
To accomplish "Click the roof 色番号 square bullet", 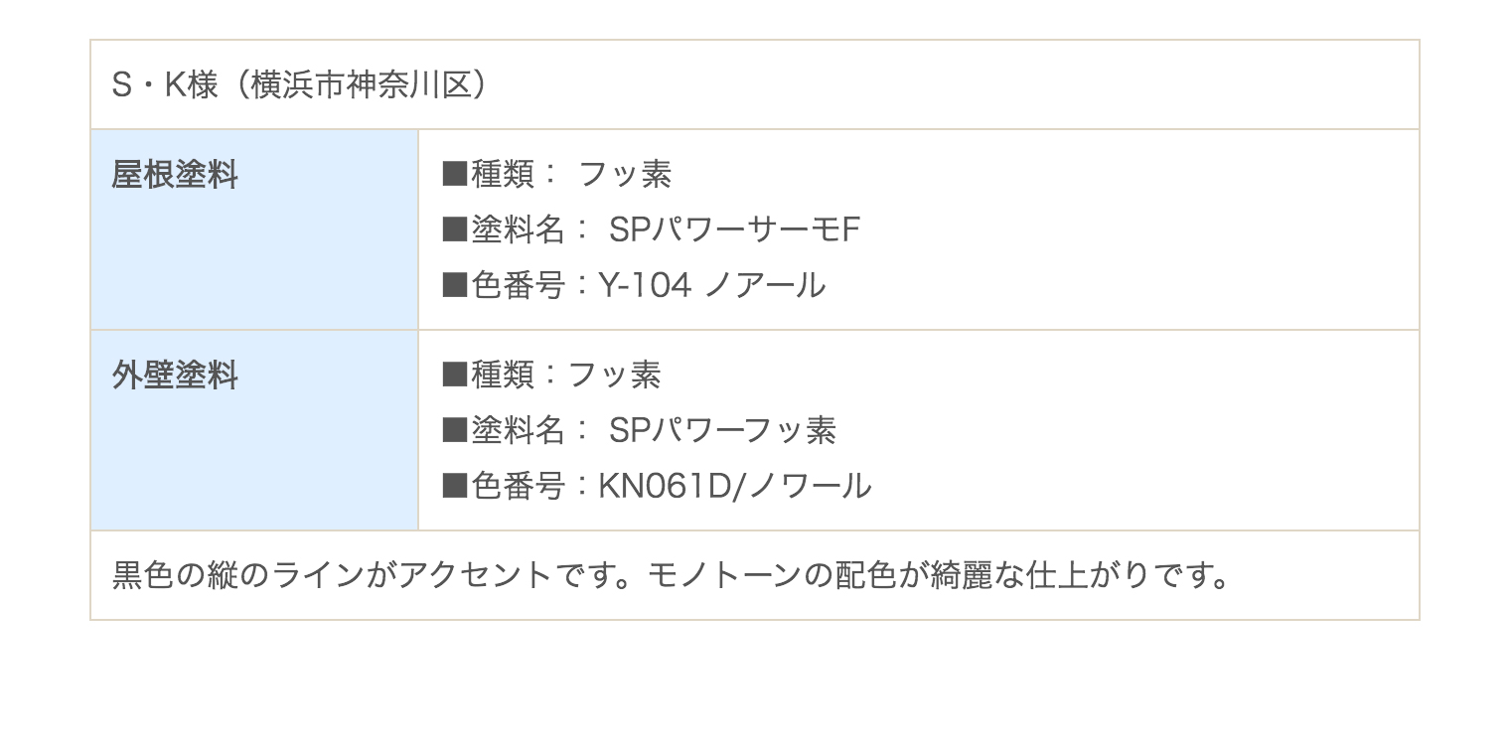I will pos(454,286).
